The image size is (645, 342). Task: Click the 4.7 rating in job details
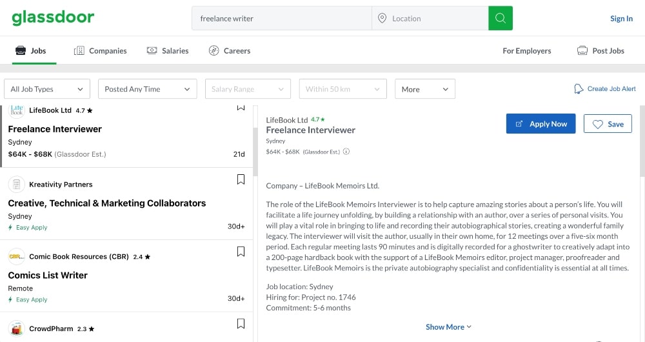[317, 119]
